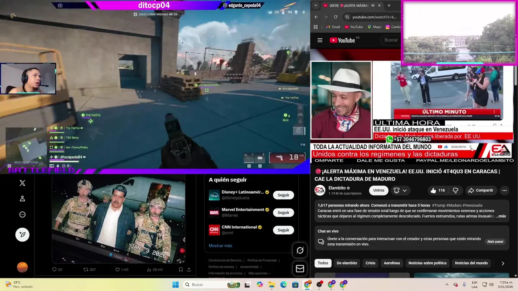Follow Marvel Entertainment
Image resolution: width=518 pixels, height=291 pixels.
[283, 213]
